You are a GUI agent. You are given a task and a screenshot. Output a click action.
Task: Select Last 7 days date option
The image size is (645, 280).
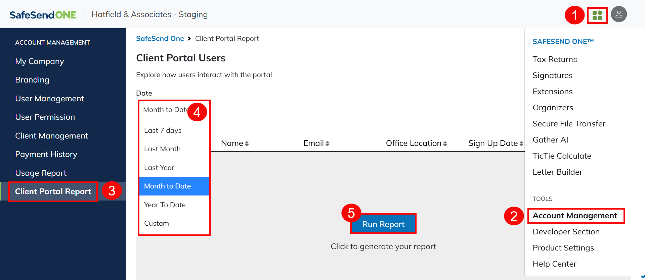point(163,130)
